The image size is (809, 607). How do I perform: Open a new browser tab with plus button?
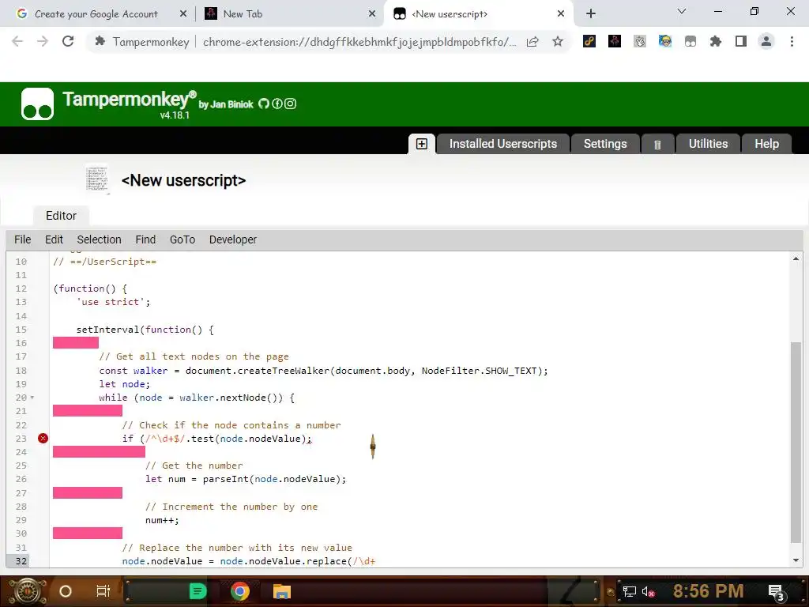(x=591, y=14)
